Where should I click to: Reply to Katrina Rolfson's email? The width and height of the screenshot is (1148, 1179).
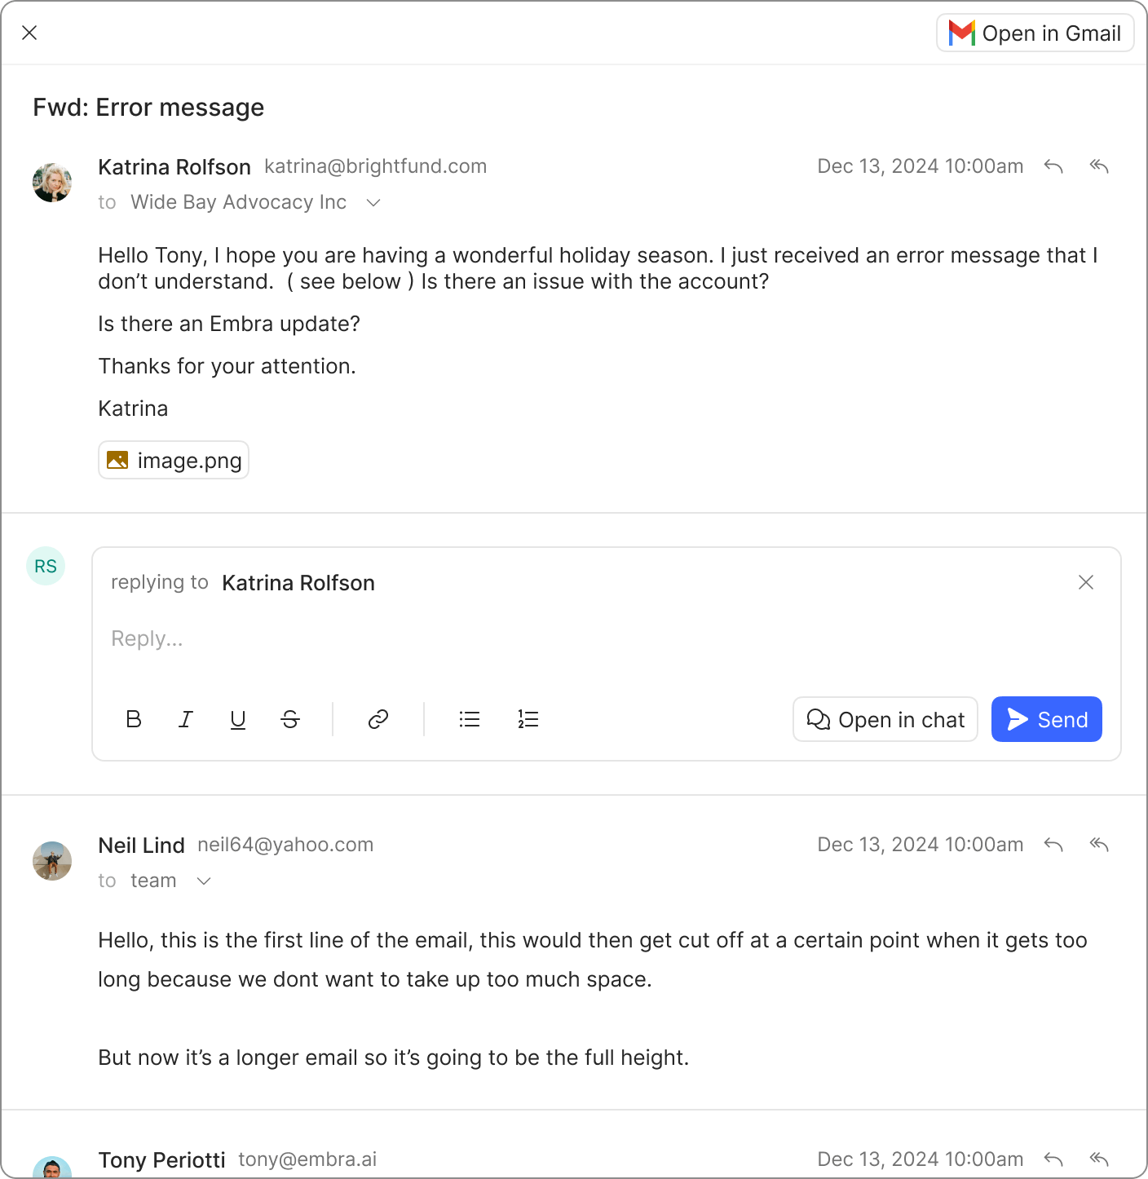(x=1053, y=166)
